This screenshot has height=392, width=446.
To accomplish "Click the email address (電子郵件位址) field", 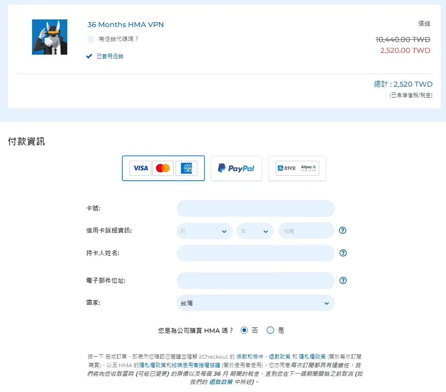I will pos(256,281).
